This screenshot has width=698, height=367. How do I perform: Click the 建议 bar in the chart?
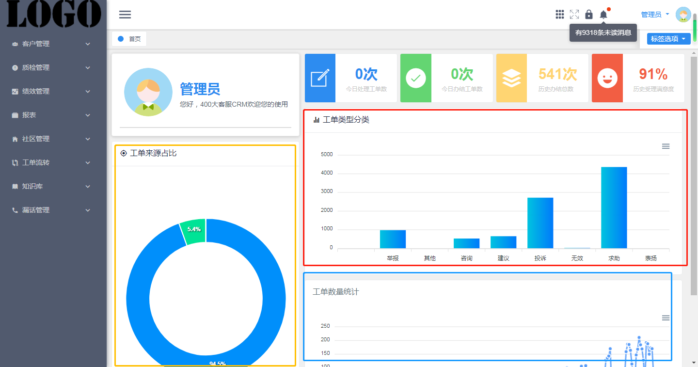503,242
